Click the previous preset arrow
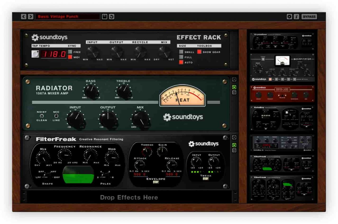The width and height of the screenshot is (338, 224). click(24, 16)
